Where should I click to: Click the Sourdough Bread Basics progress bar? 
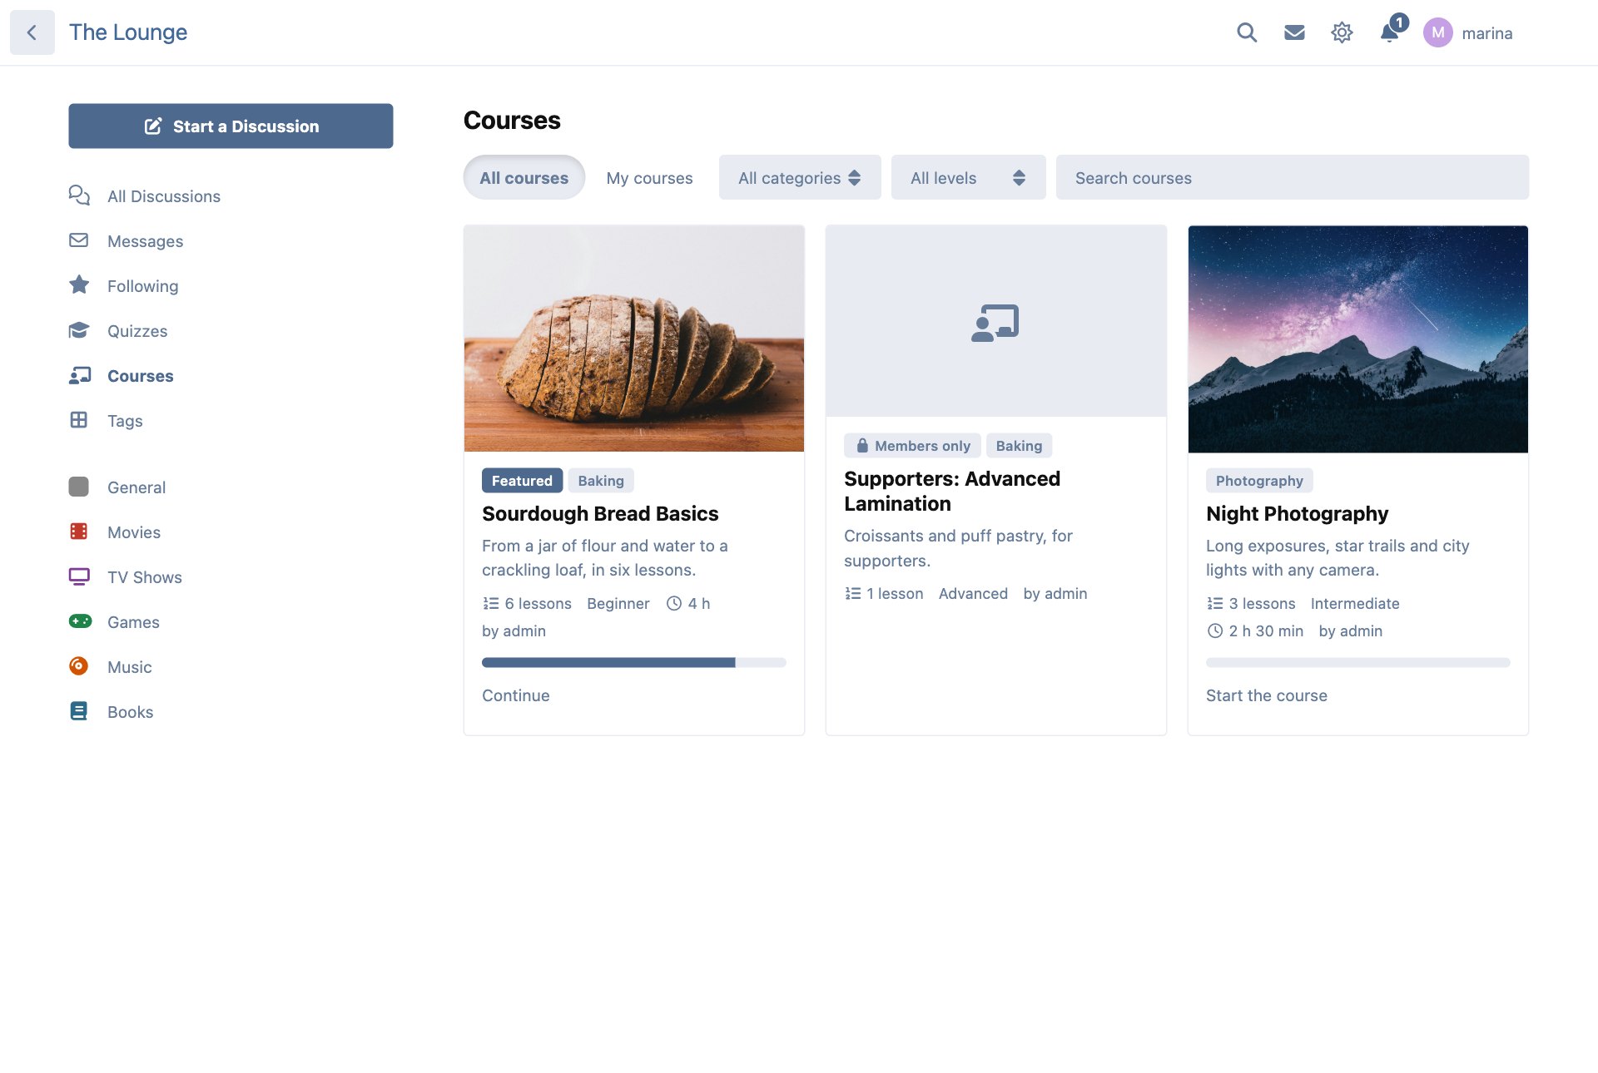(x=634, y=662)
